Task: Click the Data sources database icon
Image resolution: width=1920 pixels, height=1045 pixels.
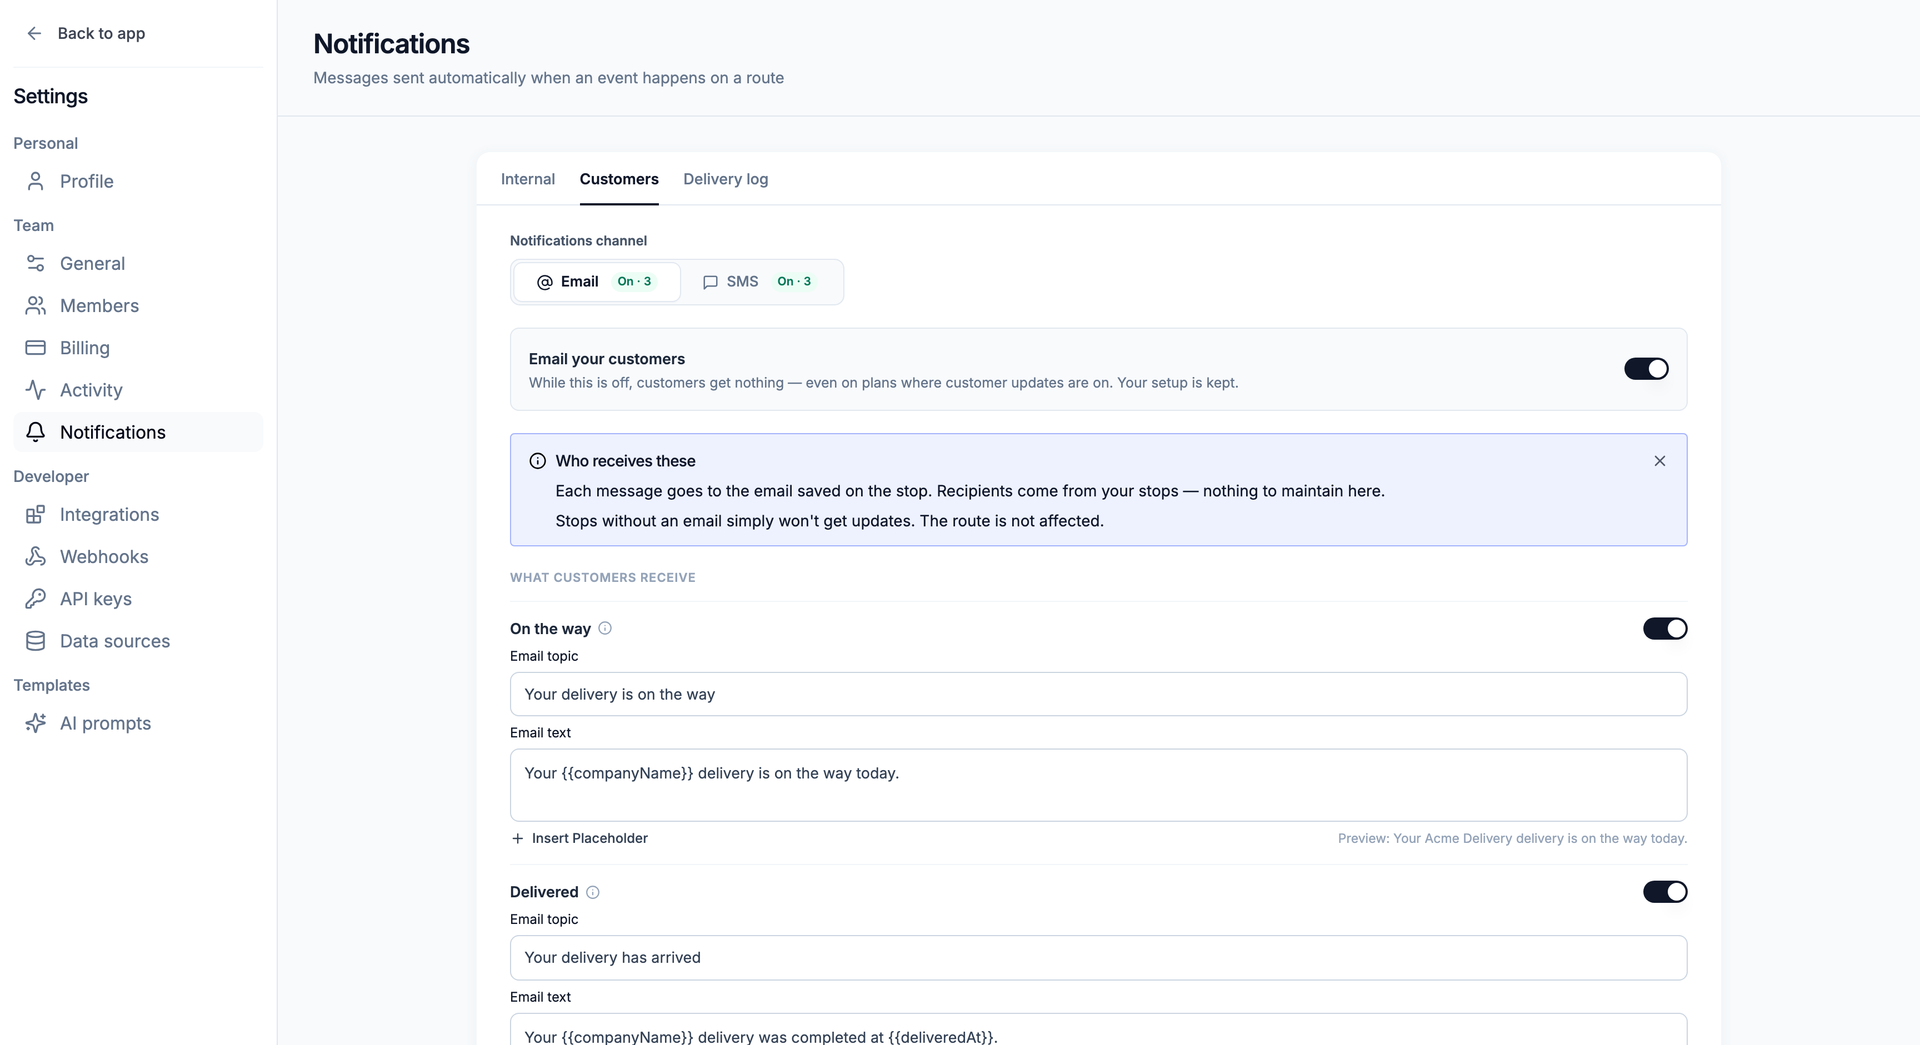Action: pyautogui.click(x=35, y=641)
